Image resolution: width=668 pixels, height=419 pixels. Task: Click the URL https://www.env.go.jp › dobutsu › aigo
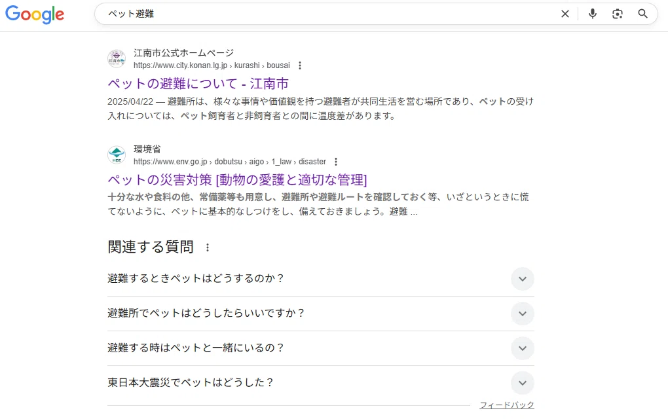click(x=230, y=162)
